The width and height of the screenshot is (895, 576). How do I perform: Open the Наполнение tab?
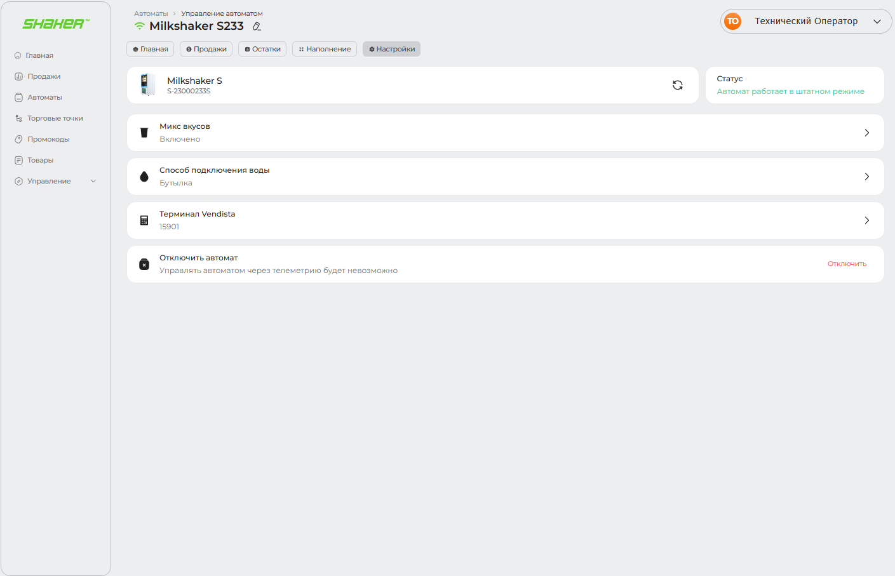tap(325, 49)
